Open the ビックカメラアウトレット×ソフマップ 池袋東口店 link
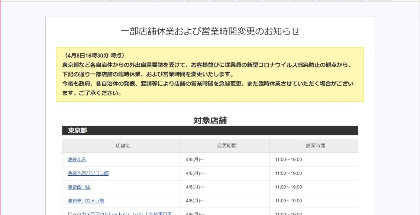This screenshot has height=215, width=420. tap(119, 213)
